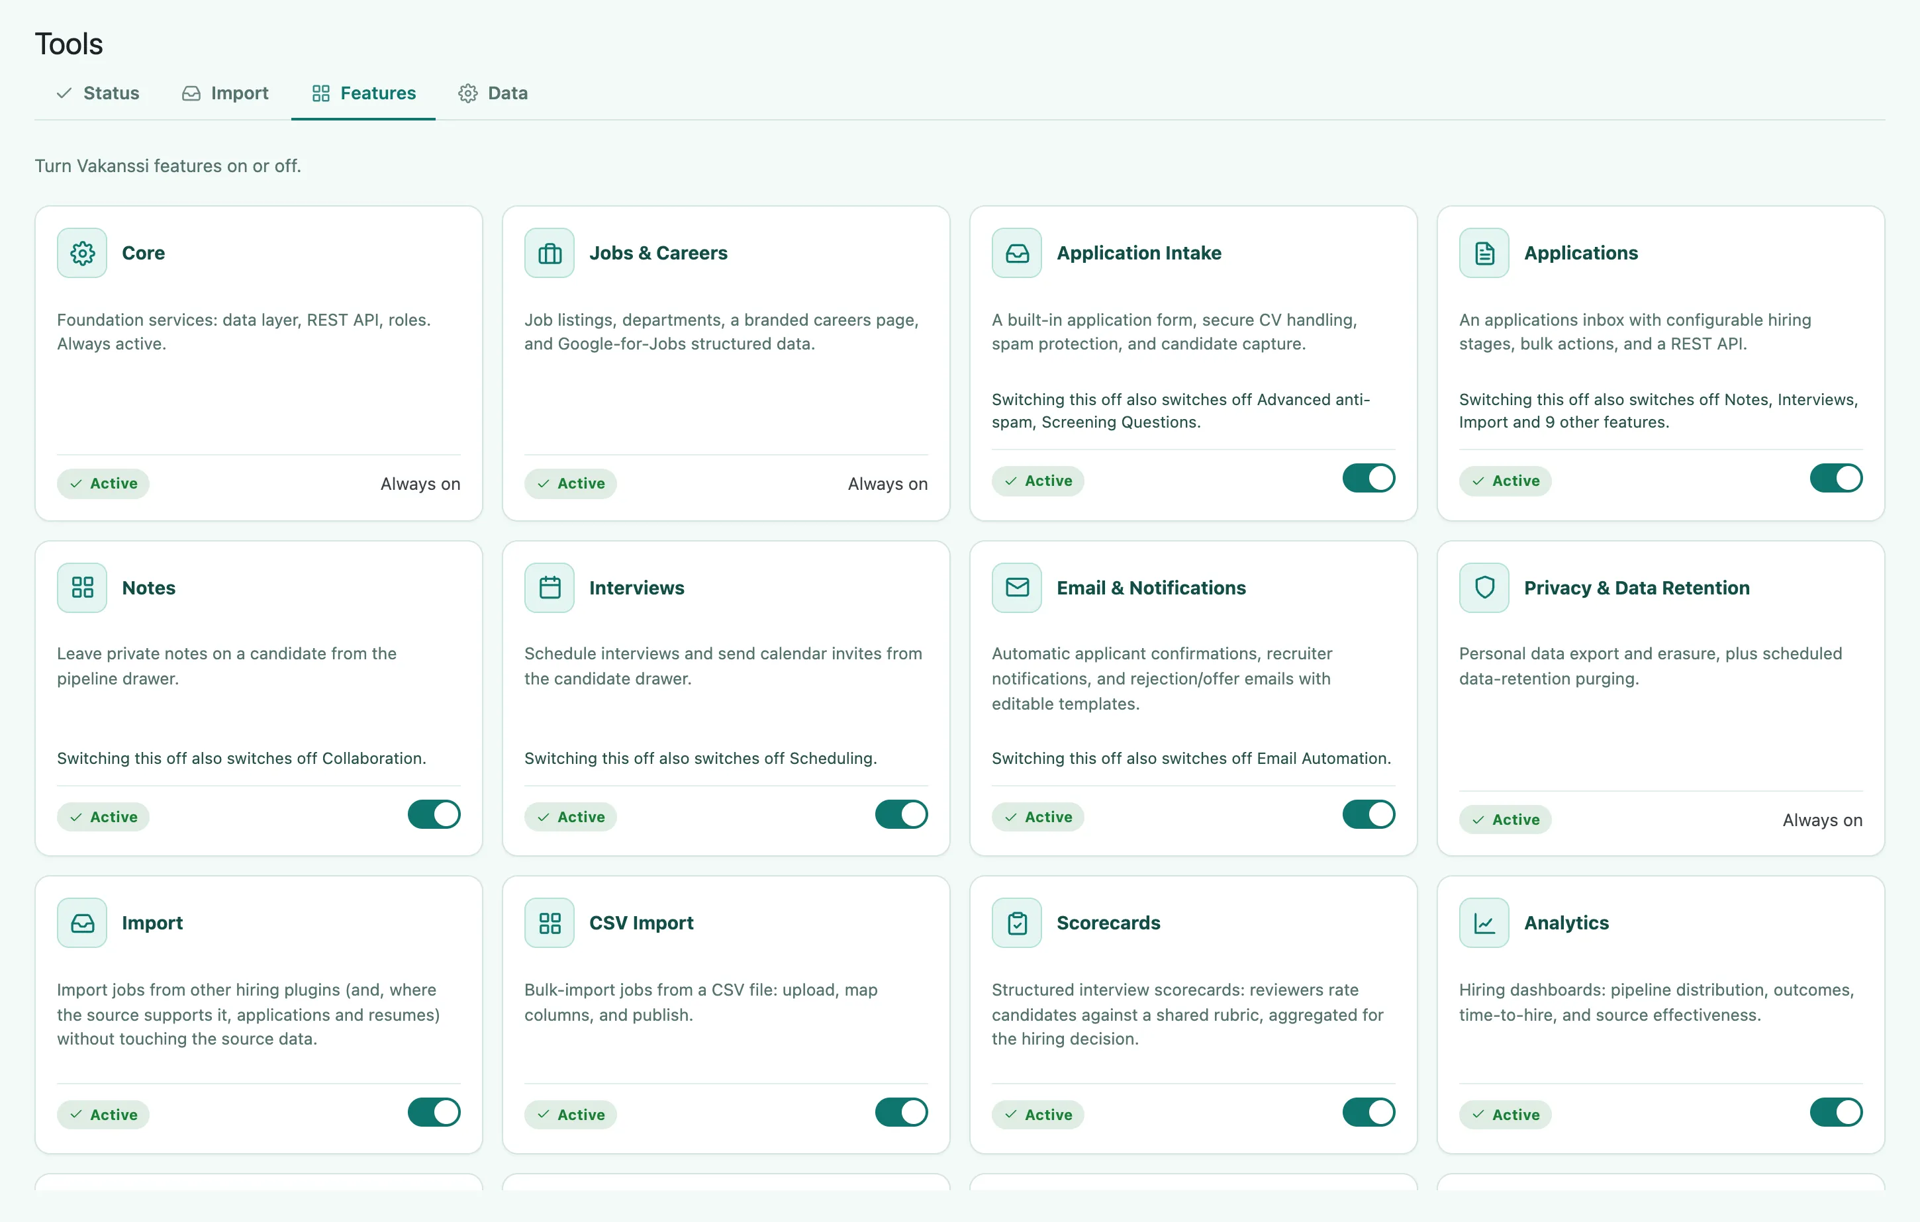Click the Jobs & Careers briefcase icon
The height and width of the screenshot is (1222, 1920).
coord(550,253)
